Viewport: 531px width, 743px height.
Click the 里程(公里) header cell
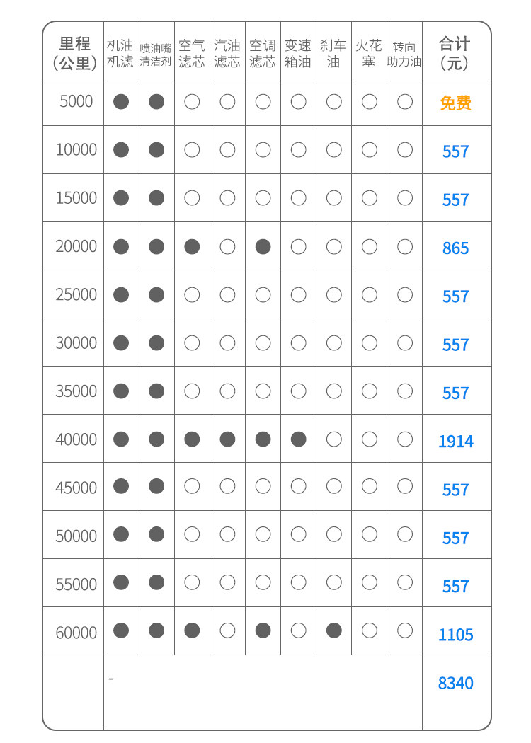tap(75, 53)
